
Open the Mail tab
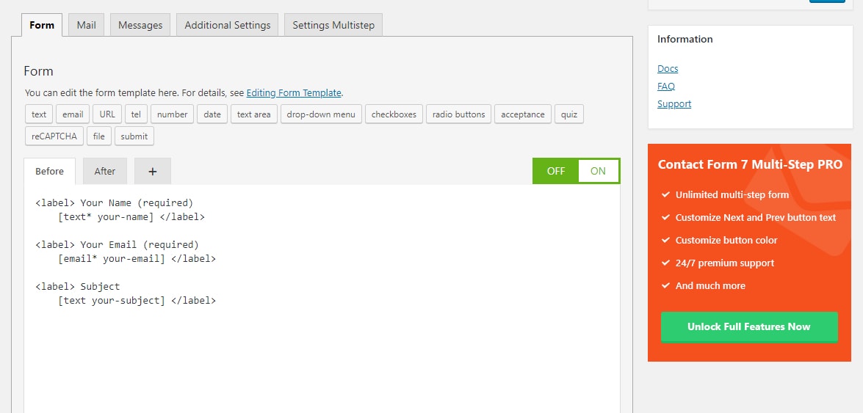(x=87, y=25)
